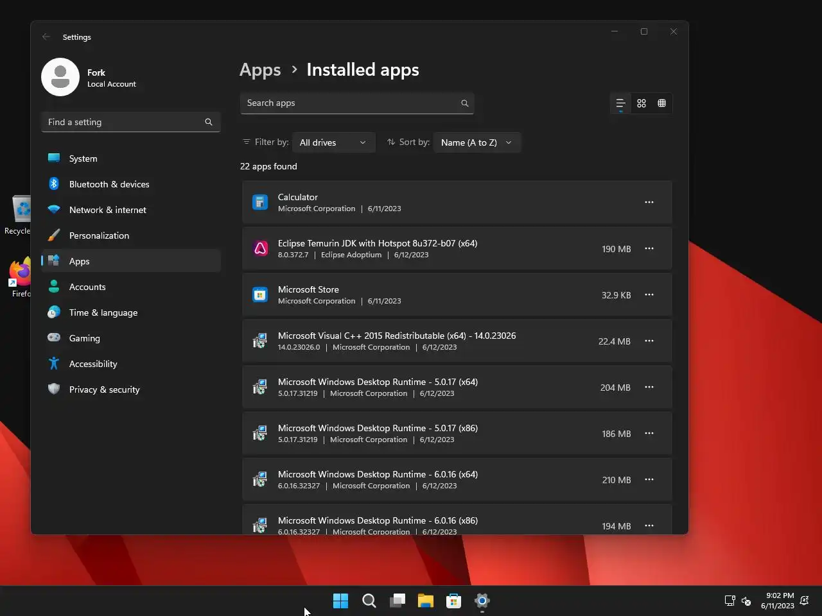This screenshot has width=822, height=616.
Task: Click the 32.9 KB size of Microsoft Store
Action: pyautogui.click(x=616, y=295)
